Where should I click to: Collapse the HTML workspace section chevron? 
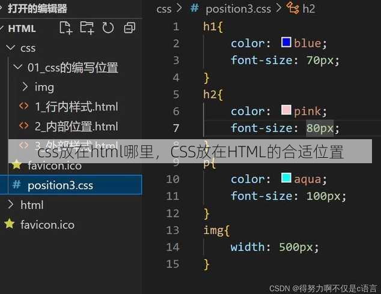1,28
